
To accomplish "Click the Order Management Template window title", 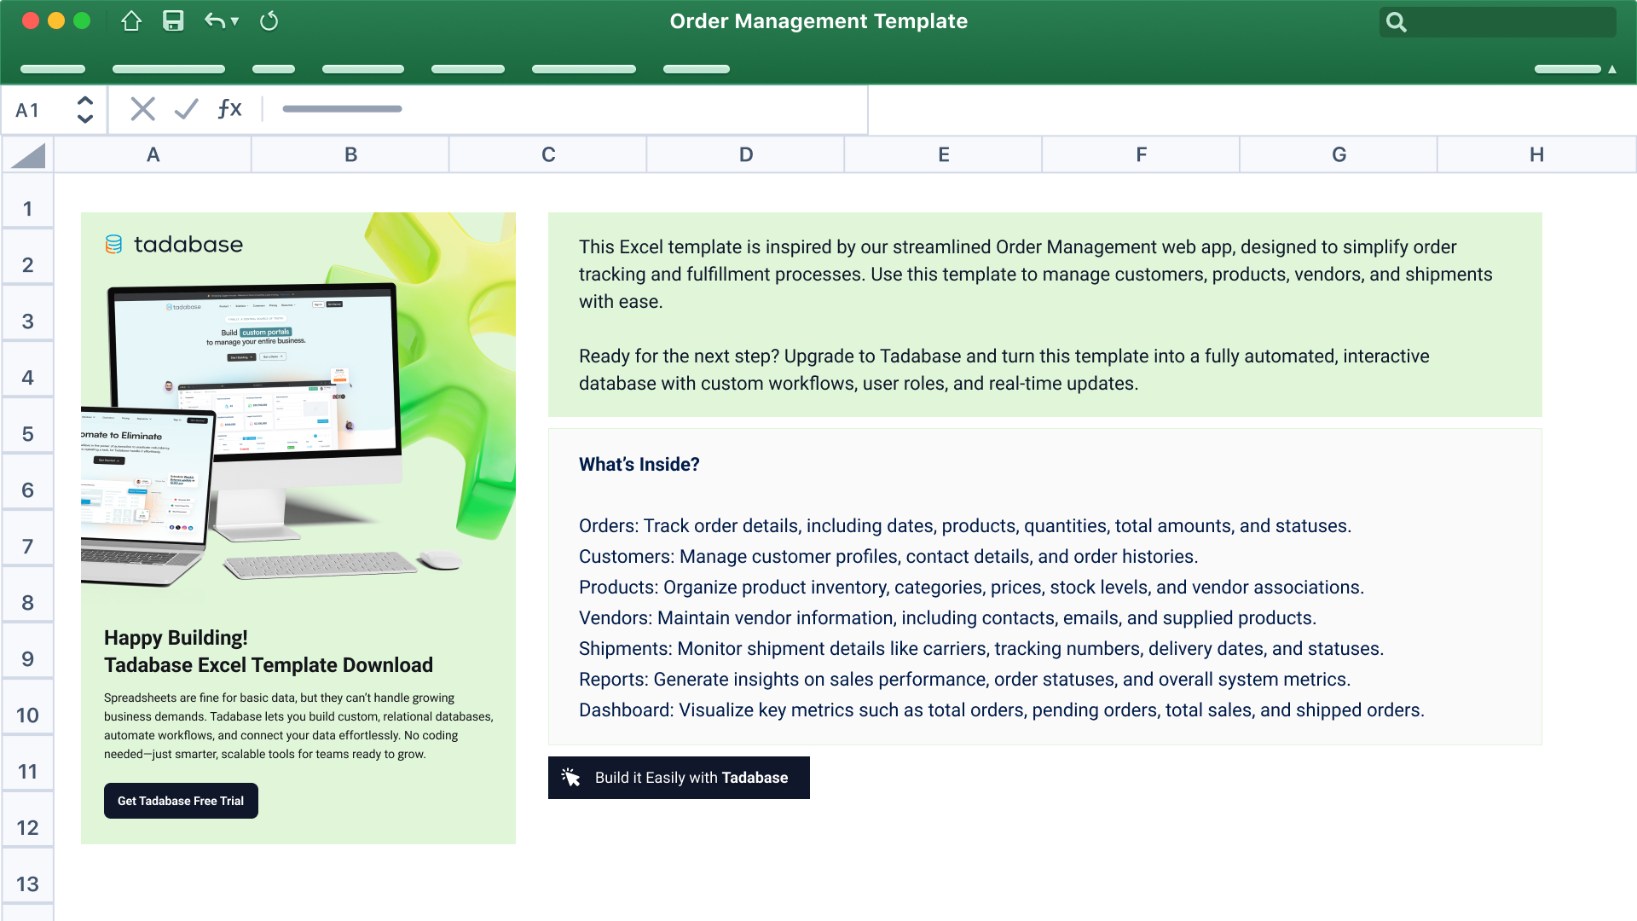I will (818, 21).
